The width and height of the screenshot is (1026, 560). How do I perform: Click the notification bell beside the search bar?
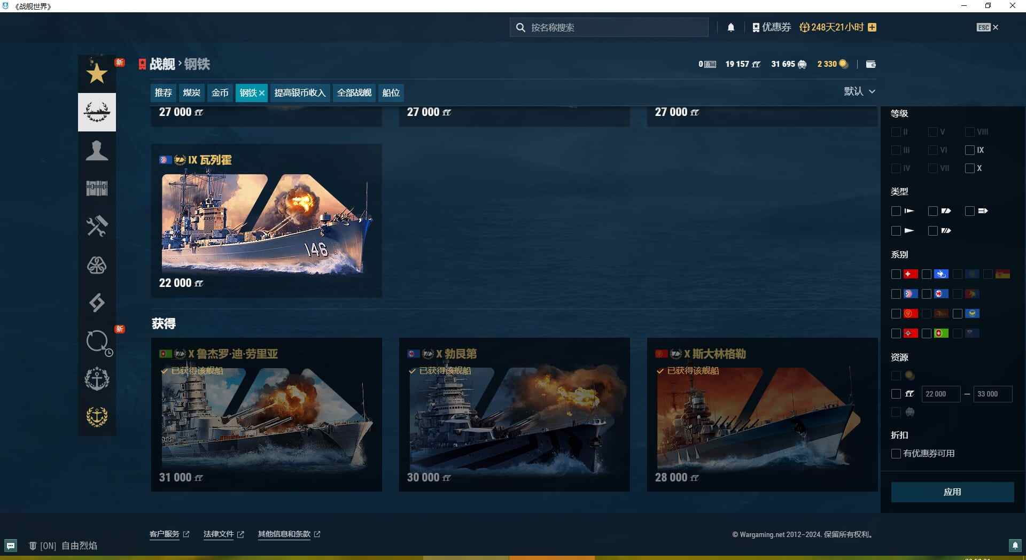[731, 27]
